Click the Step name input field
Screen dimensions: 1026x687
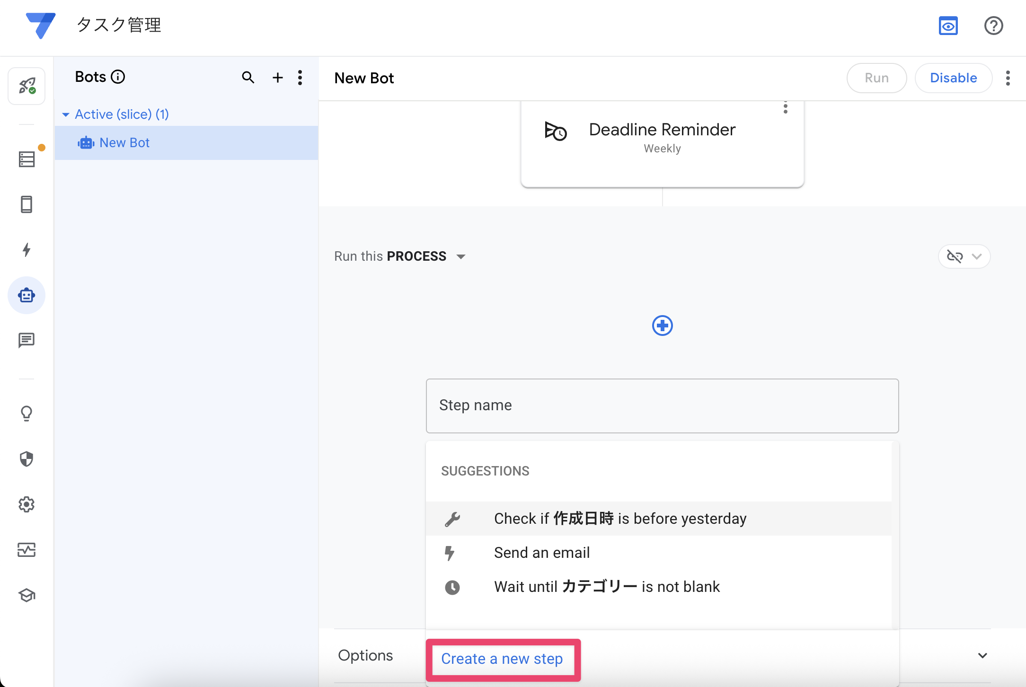662,405
